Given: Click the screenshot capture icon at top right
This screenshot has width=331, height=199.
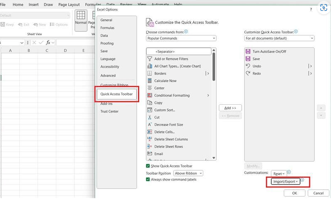Looking at the screenshot, I should [323, 8].
